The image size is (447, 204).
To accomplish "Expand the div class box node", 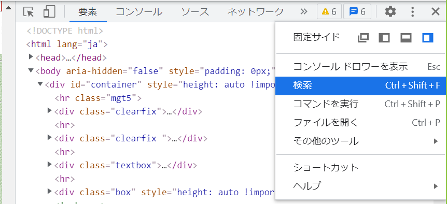I will (x=50, y=191).
